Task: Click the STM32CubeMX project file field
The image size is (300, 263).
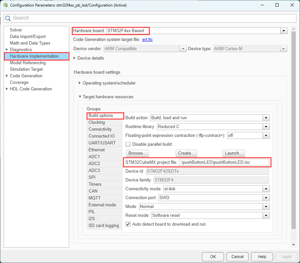Action: click(224, 162)
